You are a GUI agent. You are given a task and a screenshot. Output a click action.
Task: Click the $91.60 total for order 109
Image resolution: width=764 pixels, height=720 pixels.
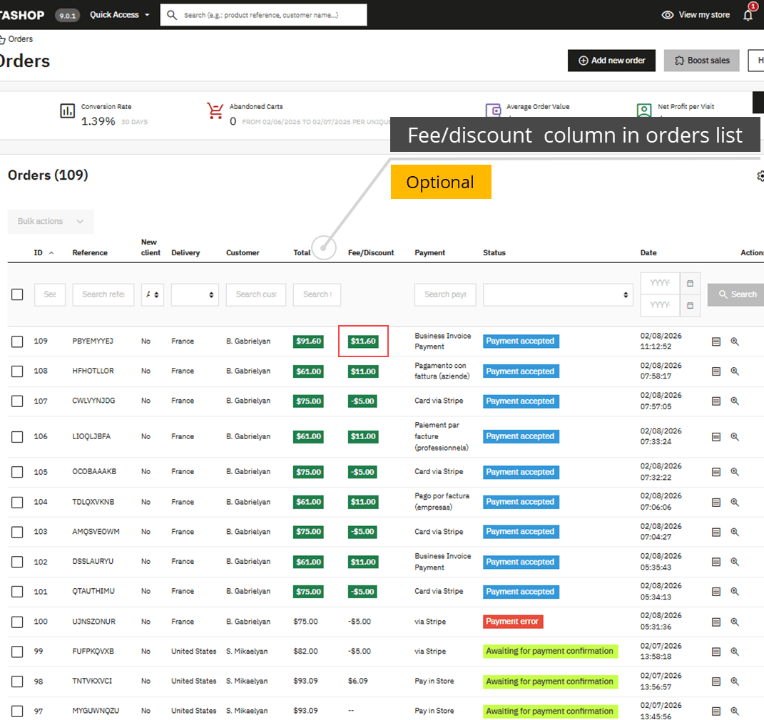coord(308,341)
